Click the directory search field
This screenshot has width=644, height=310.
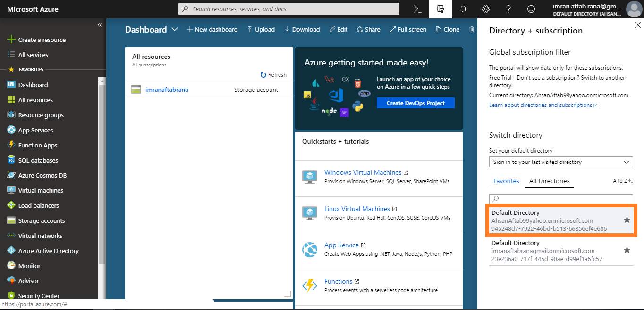pyautogui.click(x=560, y=199)
